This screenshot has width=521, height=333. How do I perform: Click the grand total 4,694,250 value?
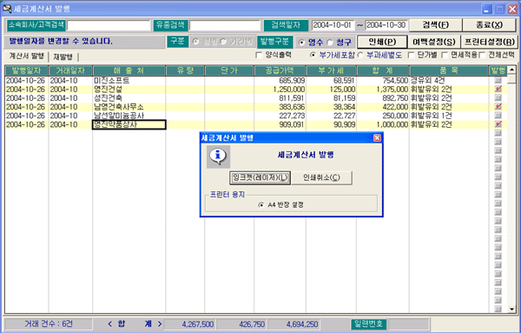point(293,324)
